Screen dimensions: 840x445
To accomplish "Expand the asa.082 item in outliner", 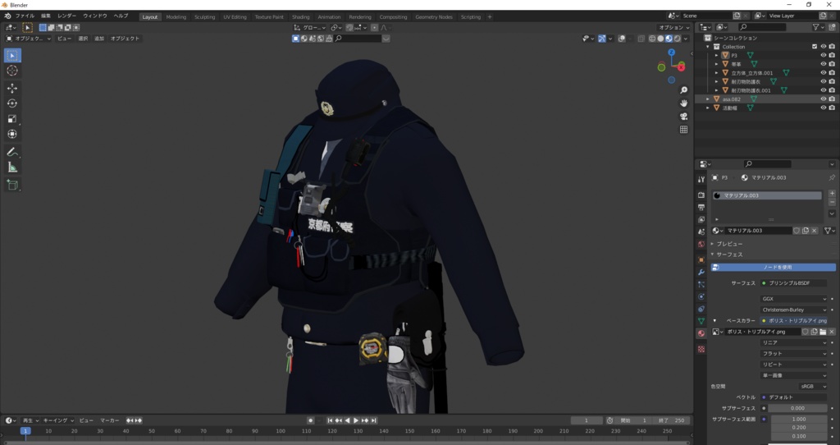I will [708, 99].
